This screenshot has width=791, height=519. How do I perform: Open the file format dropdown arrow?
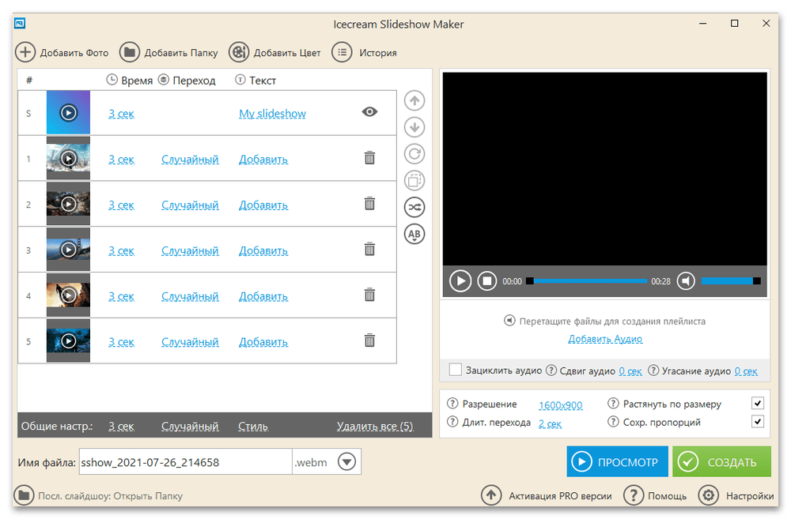tap(346, 462)
